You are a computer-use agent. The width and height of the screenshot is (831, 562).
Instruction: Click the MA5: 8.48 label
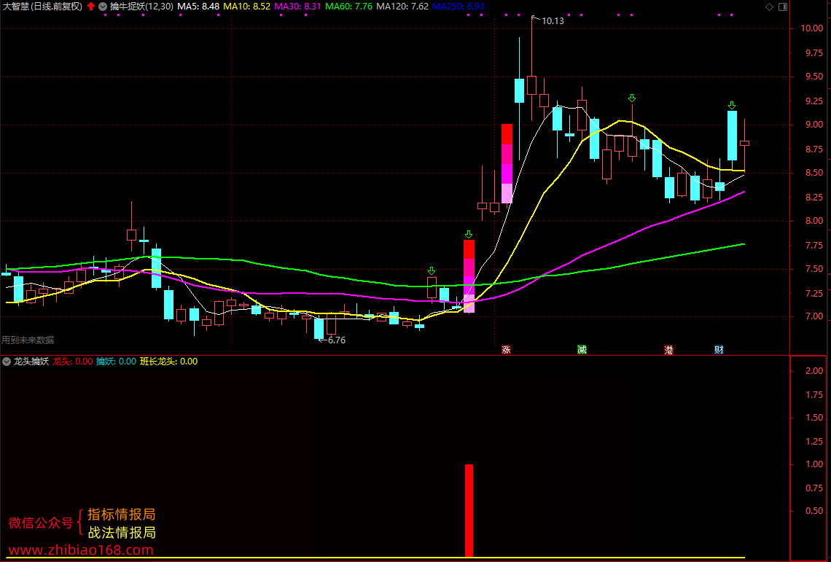click(x=199, y=7)
